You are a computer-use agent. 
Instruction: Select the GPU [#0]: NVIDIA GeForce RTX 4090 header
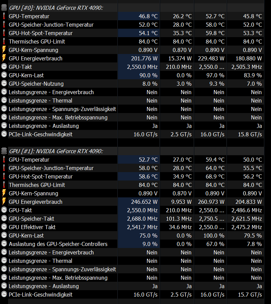[x=56, y=8]
